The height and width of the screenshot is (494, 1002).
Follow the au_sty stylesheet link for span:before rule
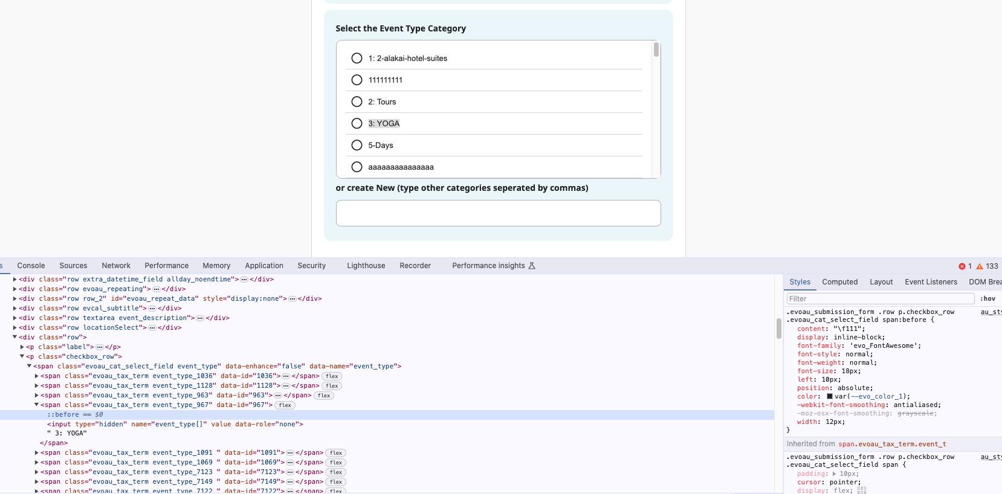(991, 312)
